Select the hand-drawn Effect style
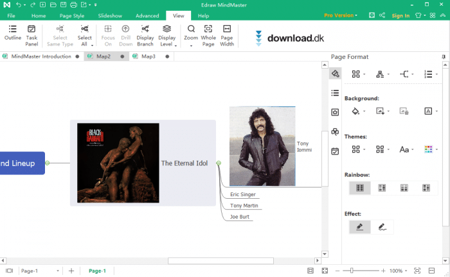This screenshot has height=277, width=450. coord(382,227)
